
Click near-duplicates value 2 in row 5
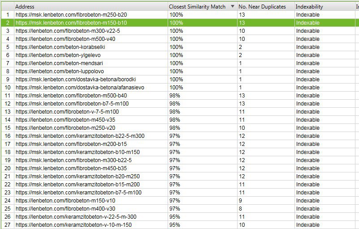click(x=266, y=47)
